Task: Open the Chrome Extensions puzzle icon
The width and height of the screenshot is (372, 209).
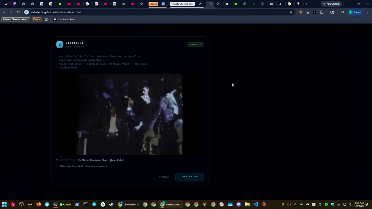Action: (x=322, y=12)
